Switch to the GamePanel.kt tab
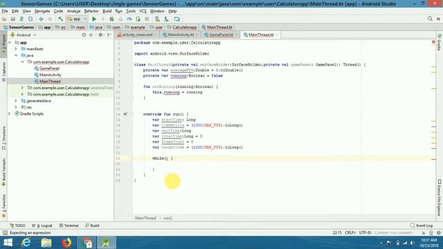Image resolution: width=443 pixels, height=249 pixels. (x=221, y=35)
